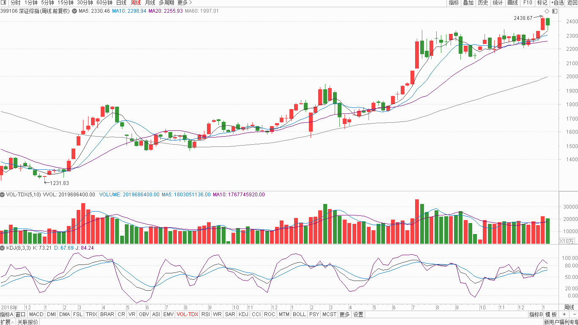Image resolution: width=578 pixels, height=325 pixels.
Task: Open the 统计 statistics button
Action: pyautogui.click(x=498, y=3)
